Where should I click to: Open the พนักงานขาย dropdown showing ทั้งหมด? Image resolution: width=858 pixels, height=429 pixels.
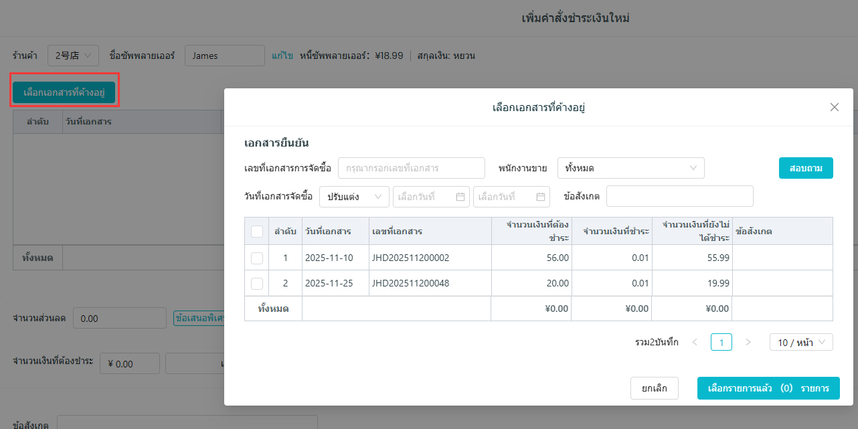tap(630, 168)
